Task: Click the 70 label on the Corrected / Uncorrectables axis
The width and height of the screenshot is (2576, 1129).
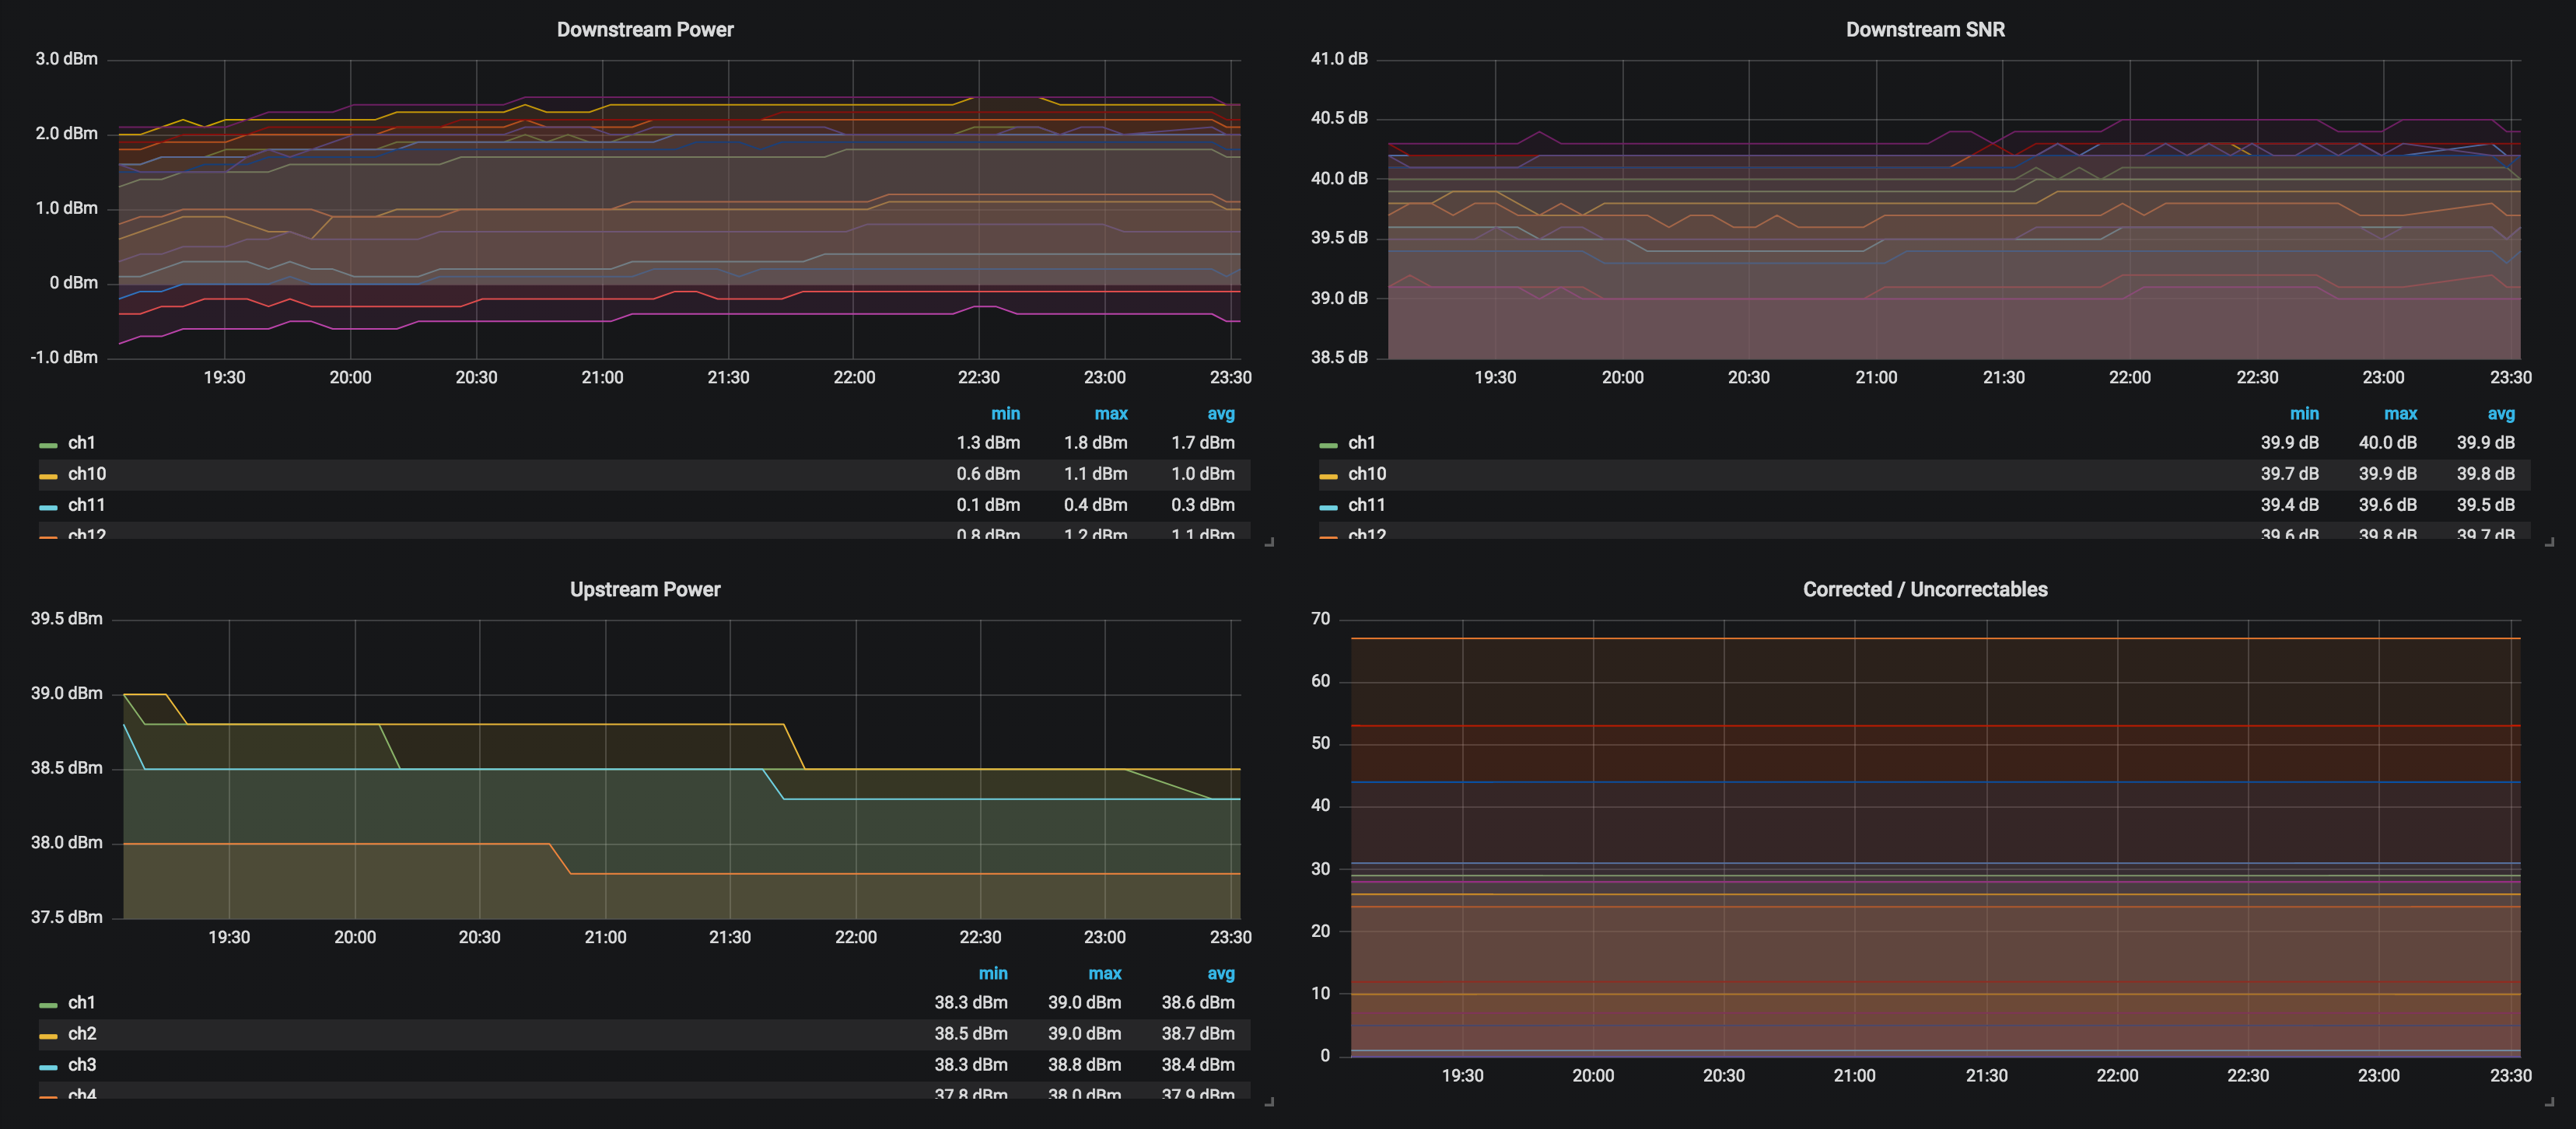Action: point(1321,619)
